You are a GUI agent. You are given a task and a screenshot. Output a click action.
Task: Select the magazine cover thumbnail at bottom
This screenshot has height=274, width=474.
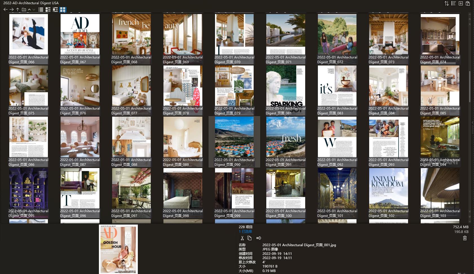pyautogui.click(x=118, y=250)
